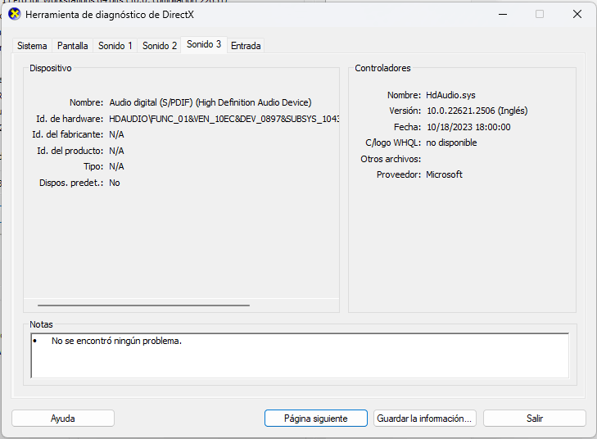This screenshot has height=439, width=597.
Task: Click inside the Notas text box
Action: 300,355
